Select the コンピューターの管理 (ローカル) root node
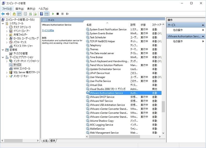 [20, 20]
